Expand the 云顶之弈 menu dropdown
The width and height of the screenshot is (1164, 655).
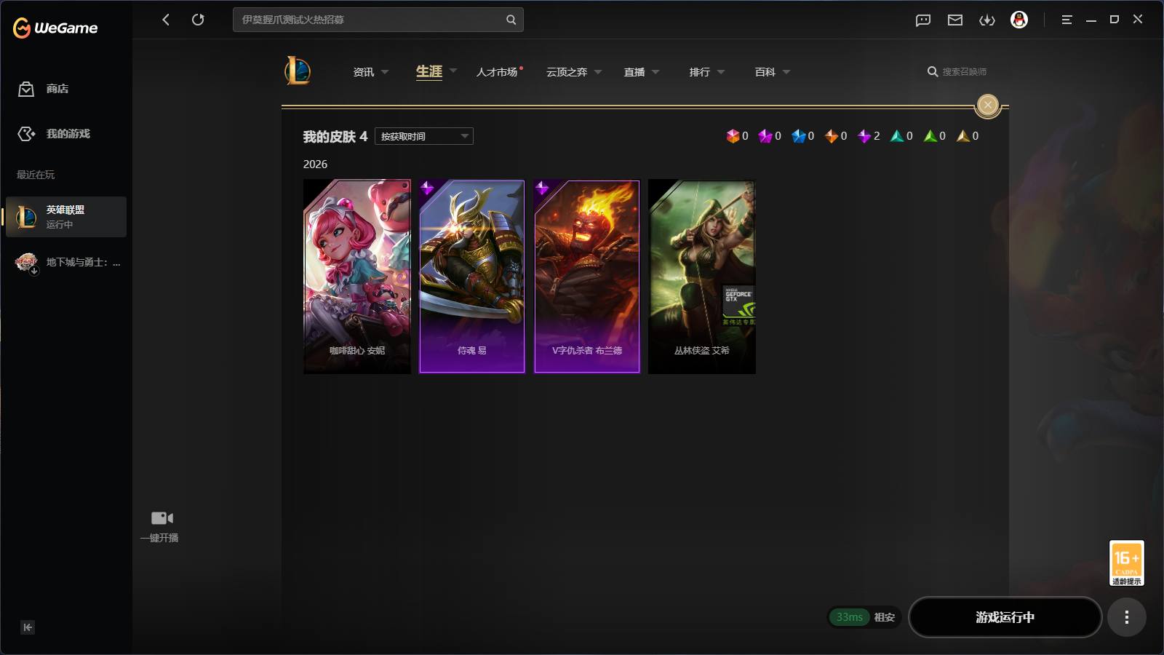pos(574,72)
